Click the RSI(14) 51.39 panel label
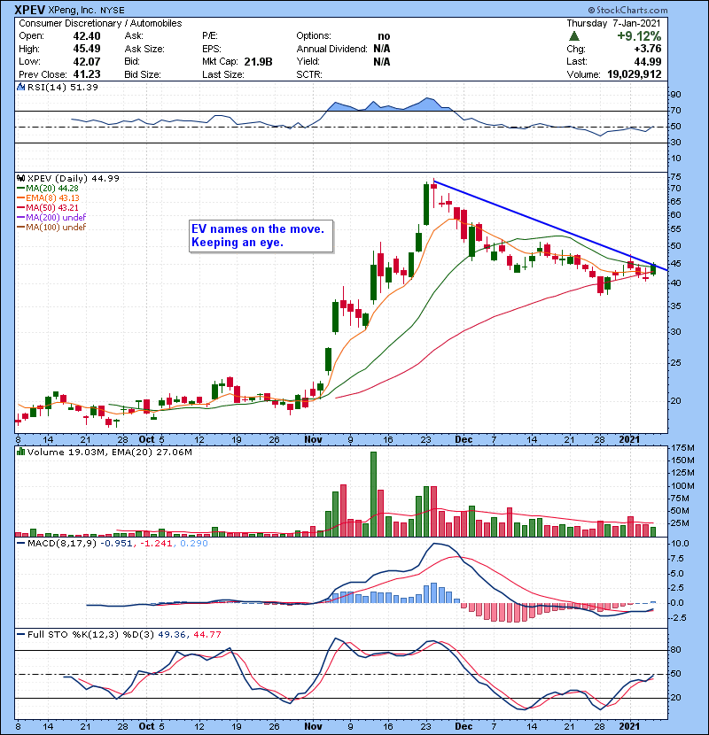 point(63,87)
